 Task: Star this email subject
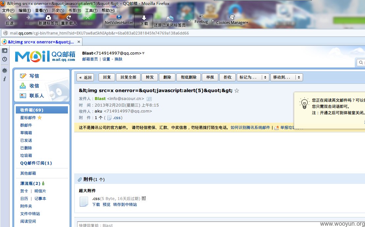point(236,90)
